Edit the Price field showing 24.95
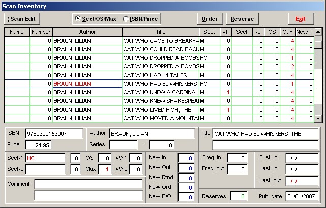The image size is (326, 208). click(x=39, y=145)
